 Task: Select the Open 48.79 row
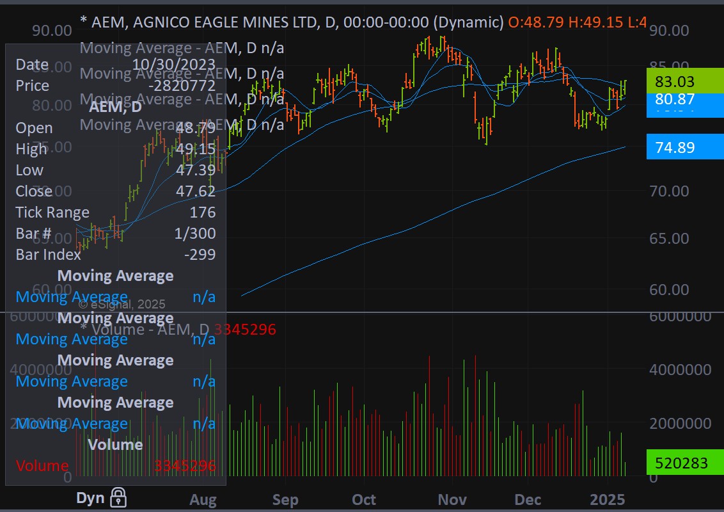115,127
